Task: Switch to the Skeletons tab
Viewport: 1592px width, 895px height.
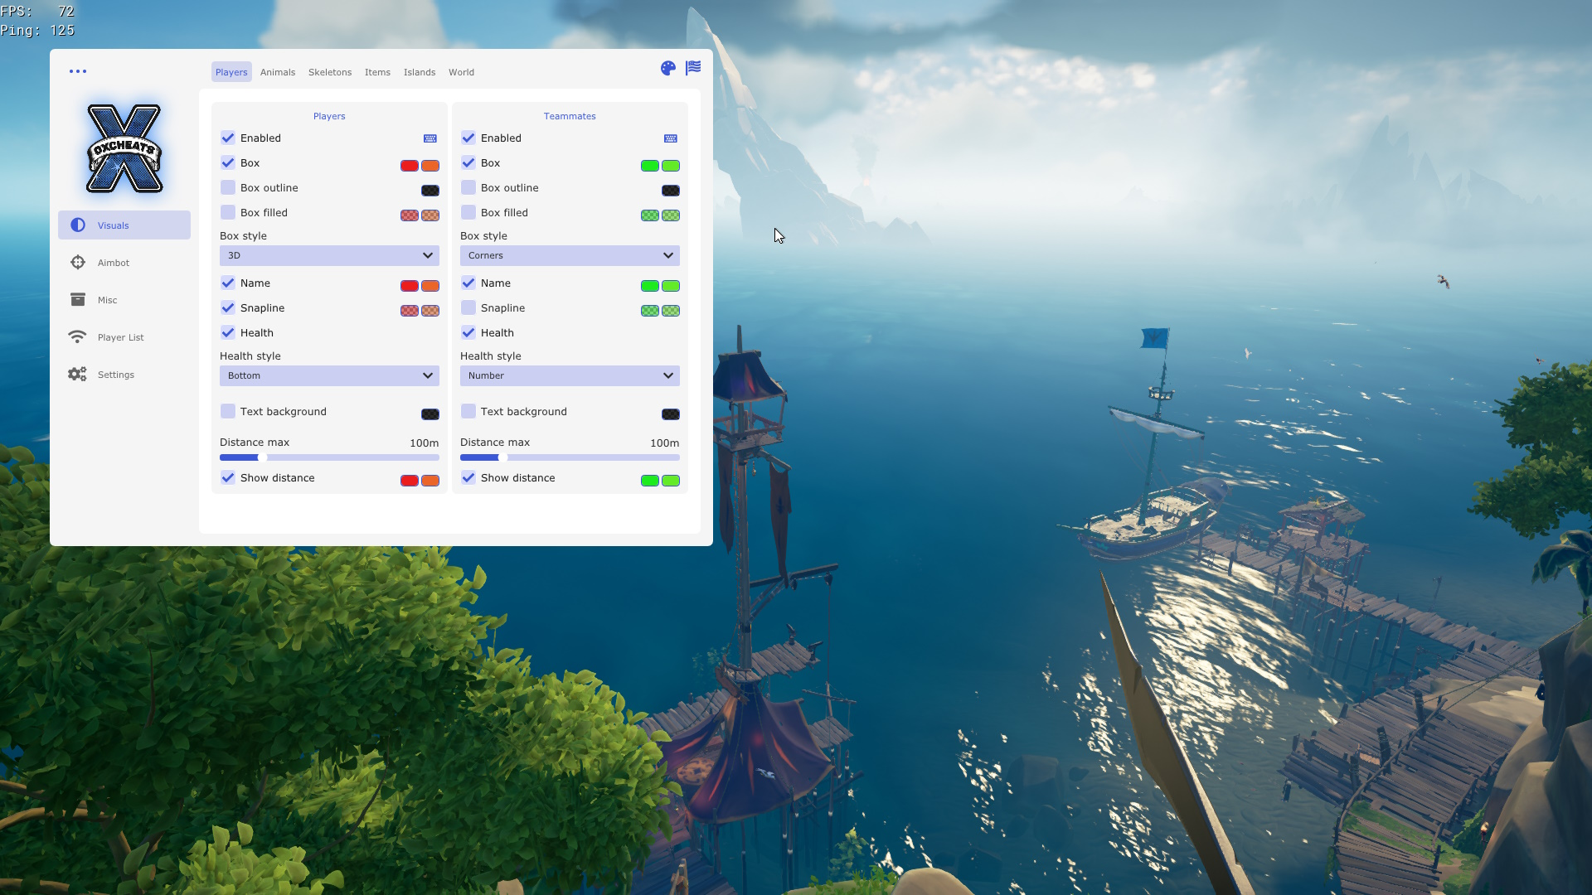Action: point(330,72)
